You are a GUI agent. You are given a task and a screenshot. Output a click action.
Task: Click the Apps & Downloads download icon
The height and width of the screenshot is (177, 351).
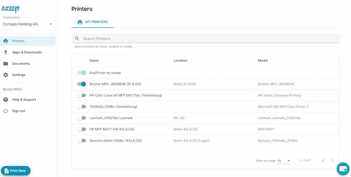(6, 52)
